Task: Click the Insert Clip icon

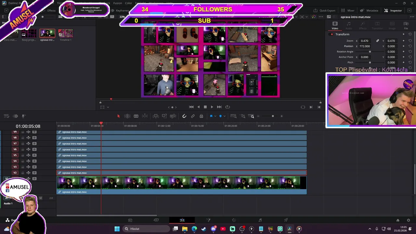Action: 156,116
